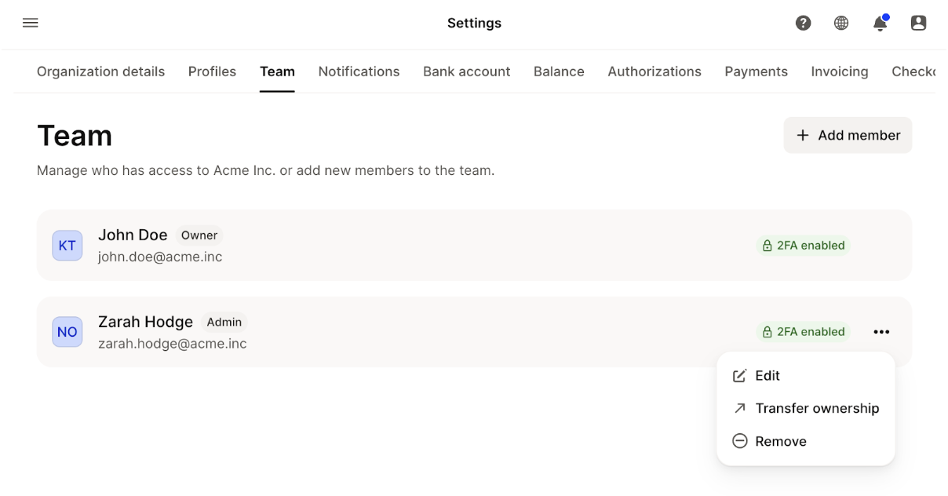This screenshot has height=496, width=948.
Task: Select Remove from the member menu
Action: [x=780, y=441]
